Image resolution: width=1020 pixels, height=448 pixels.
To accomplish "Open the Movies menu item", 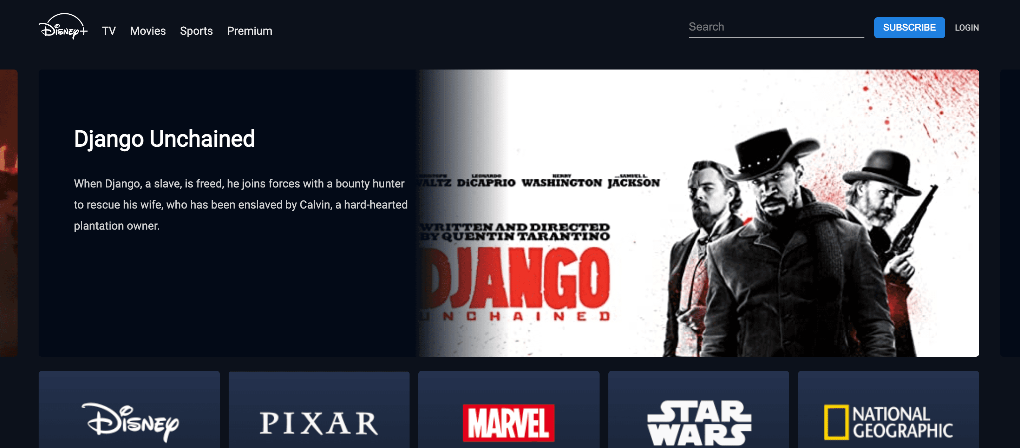I will pyautogui.click(x=148, y=31).
